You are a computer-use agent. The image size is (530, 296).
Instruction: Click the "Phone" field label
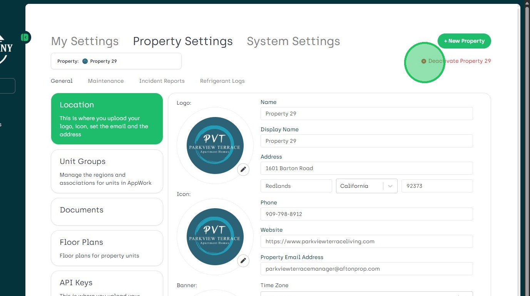click(x=269, y=202)
